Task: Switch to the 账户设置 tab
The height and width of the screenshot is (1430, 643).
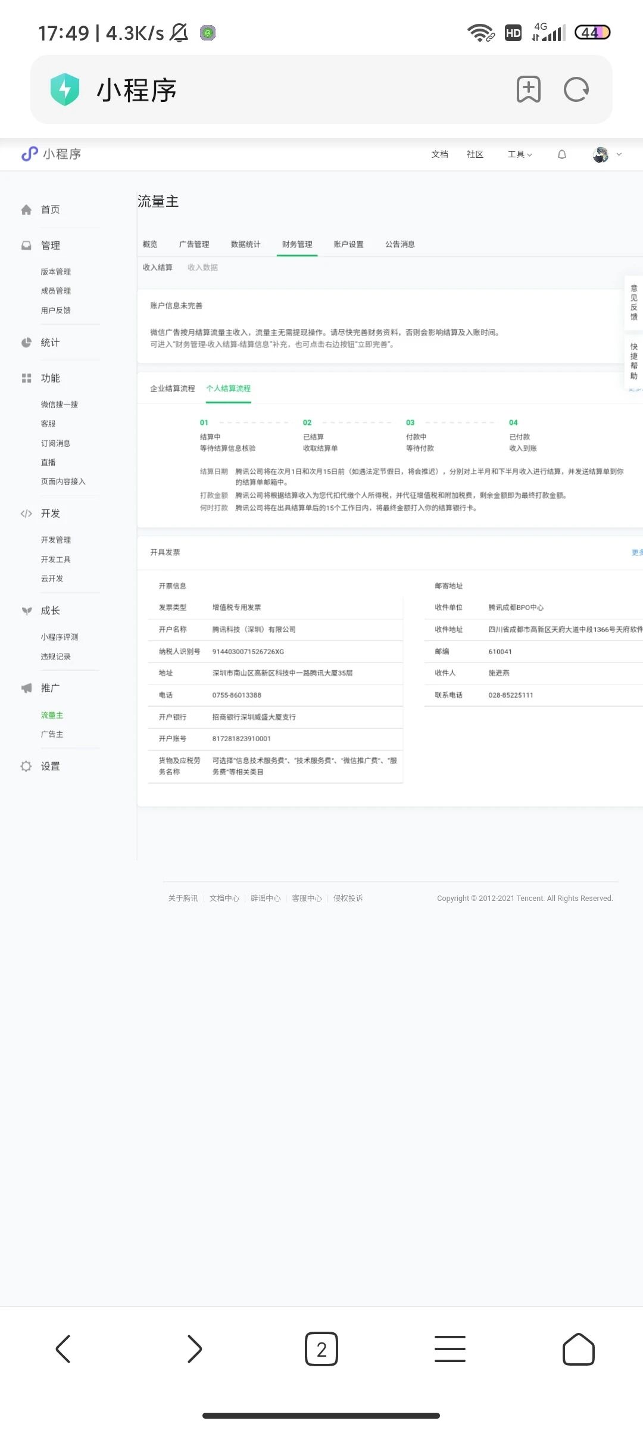Action: click(348, 244)
